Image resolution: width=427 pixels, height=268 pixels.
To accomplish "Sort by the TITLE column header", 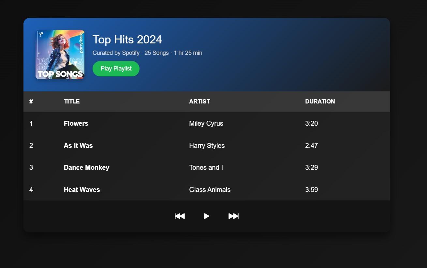I will coord(72,102).
